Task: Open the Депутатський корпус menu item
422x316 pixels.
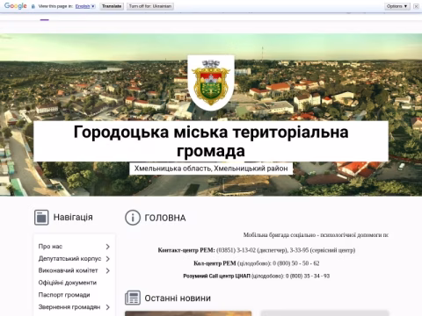Action: click(x=69, y=259)
